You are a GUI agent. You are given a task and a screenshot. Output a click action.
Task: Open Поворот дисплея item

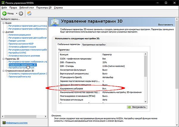[17, 41]
